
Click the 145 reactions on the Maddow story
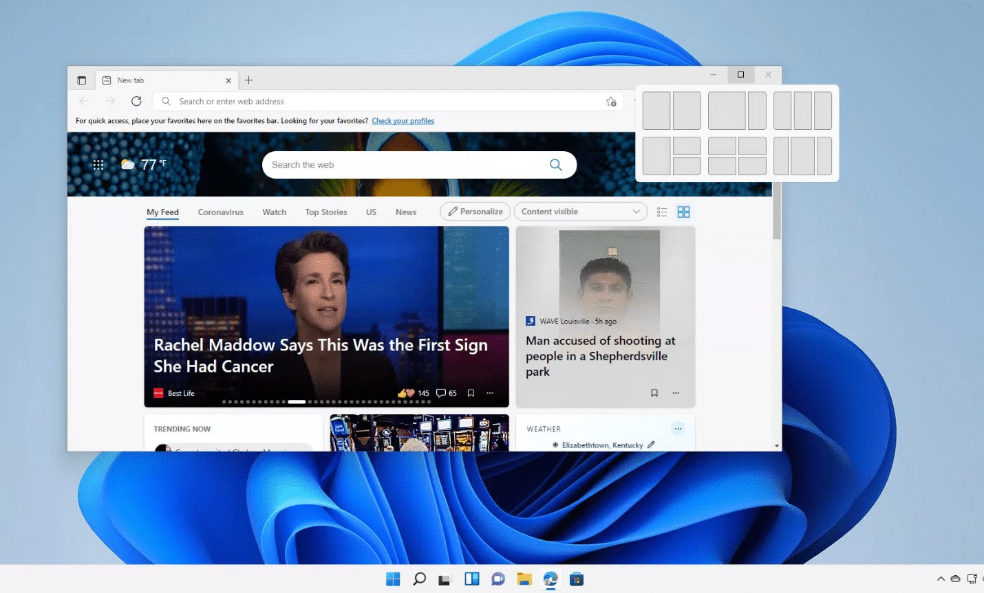tap(414, 393)
